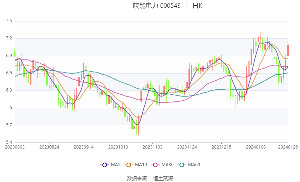Image resolution: width=300 pixels, height=182 pixels.
Task: Click the 20231103 date axis label
Action: 152,147
